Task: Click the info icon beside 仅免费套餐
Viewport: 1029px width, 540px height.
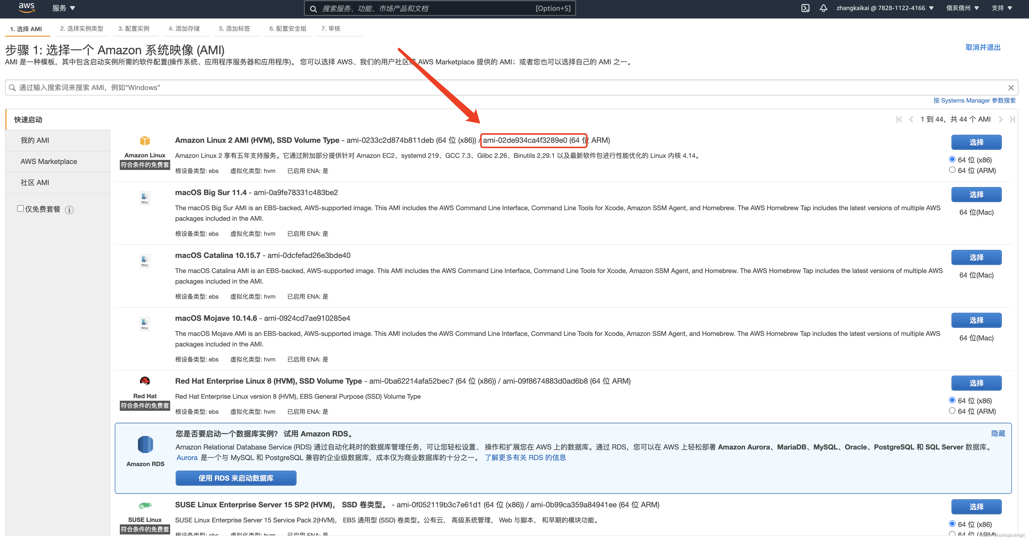Action: coord(69,210)
